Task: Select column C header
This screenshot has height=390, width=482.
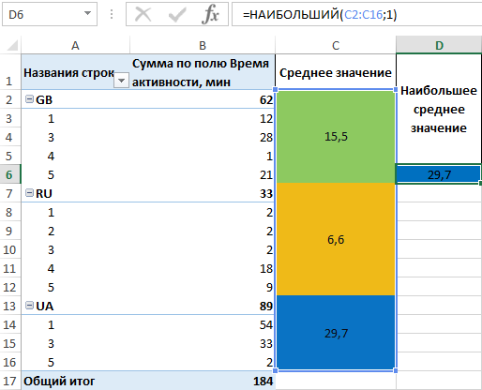Action: click(x=336, y=46)
